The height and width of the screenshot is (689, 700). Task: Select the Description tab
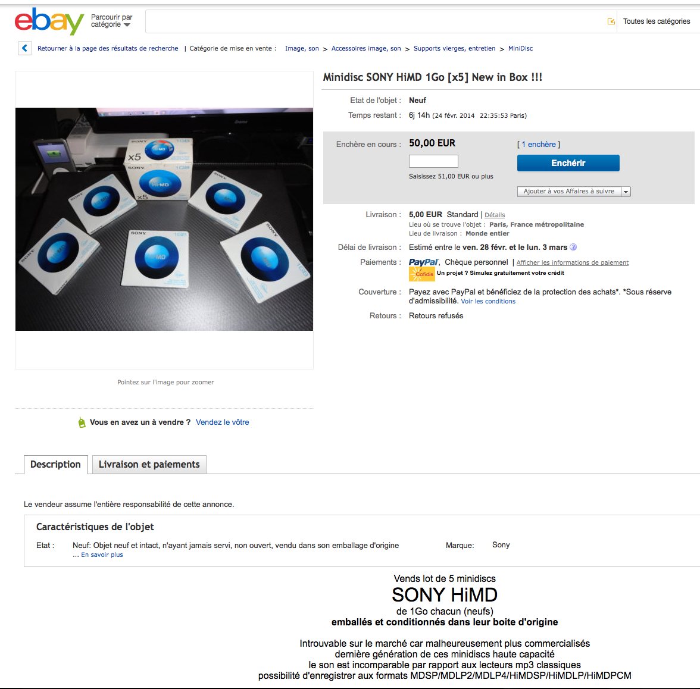coord(55,465)
